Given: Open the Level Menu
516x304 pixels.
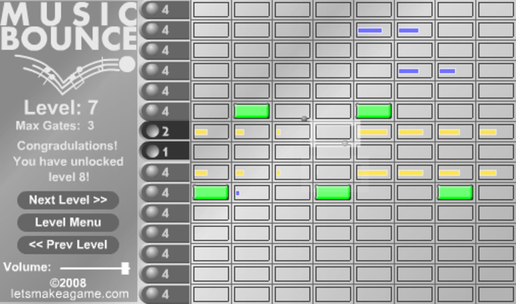Looking at the screenshot, I should 68,222.
